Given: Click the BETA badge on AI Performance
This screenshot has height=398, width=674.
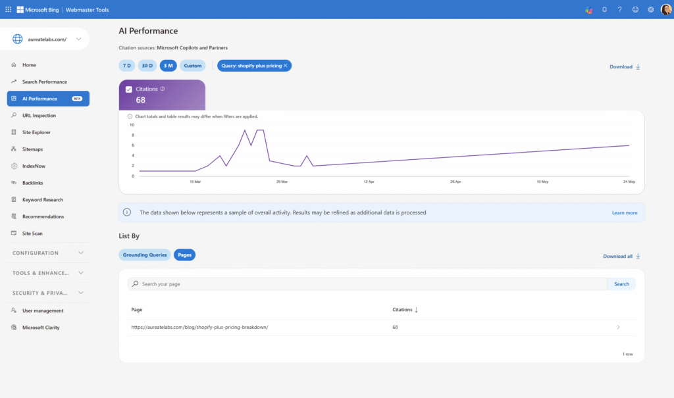Looking at the screenshot, I should click(x=78, y=99).
